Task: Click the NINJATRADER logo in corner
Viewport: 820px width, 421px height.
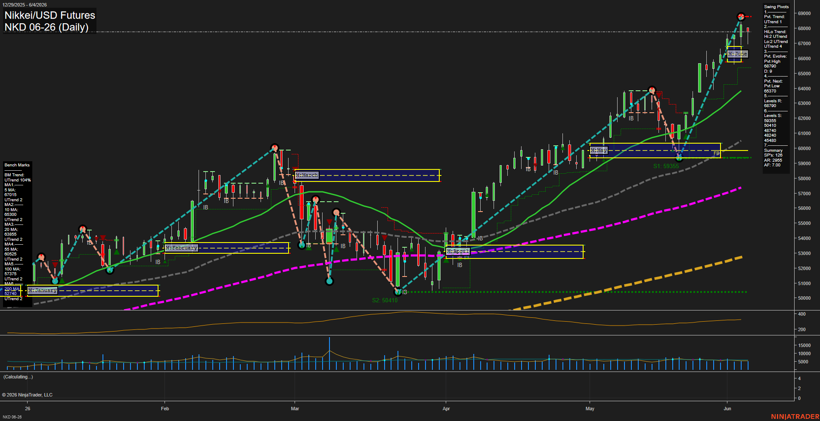Action: (x=795, y=417)
